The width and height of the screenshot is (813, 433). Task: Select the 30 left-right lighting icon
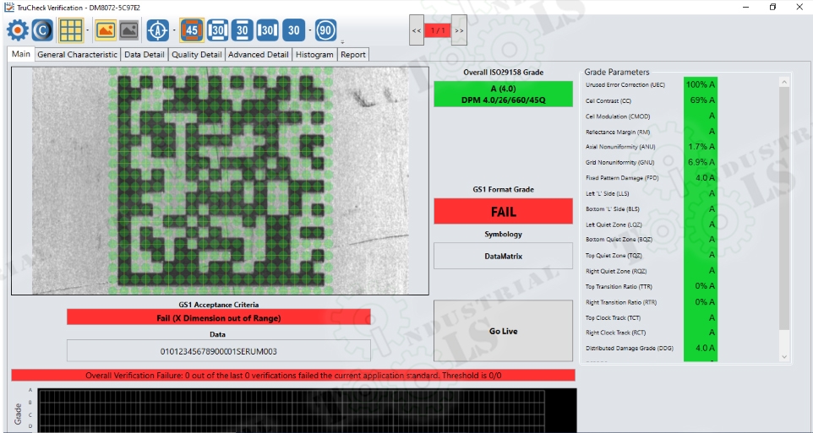[x=268, y=30]
